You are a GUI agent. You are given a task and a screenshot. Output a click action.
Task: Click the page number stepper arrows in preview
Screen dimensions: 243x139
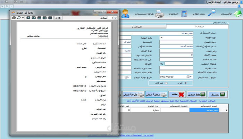click(115, 18)
